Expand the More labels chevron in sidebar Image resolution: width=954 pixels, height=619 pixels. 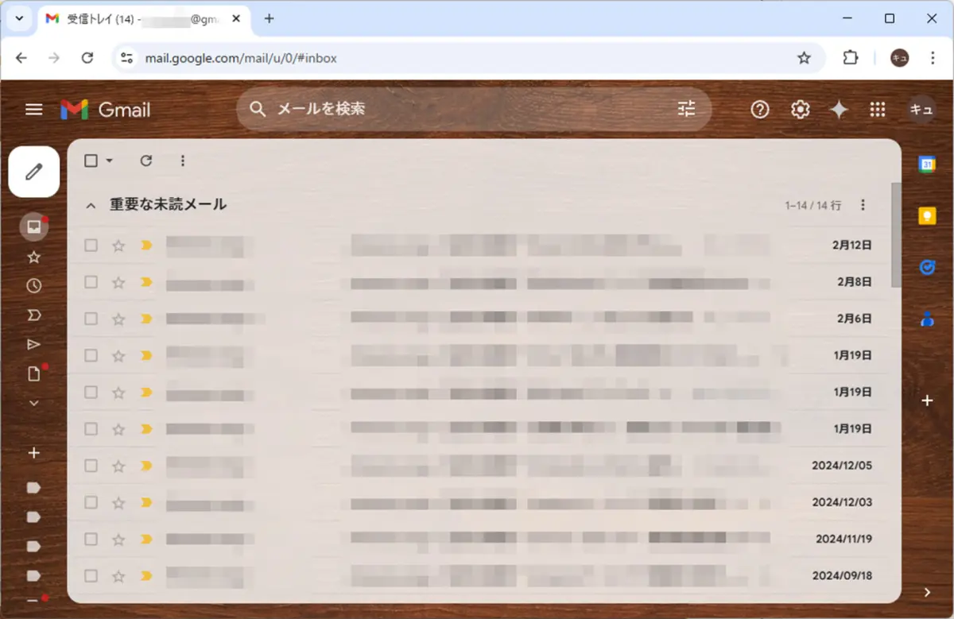click(33, 403)
